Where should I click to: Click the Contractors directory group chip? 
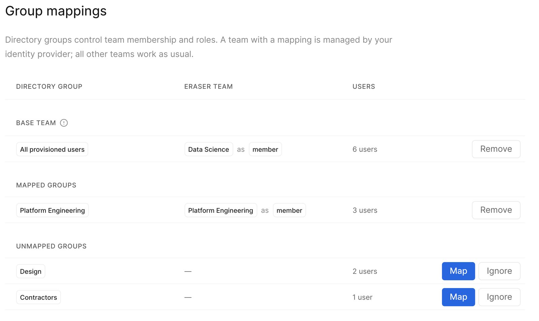(x=38, y=297)
